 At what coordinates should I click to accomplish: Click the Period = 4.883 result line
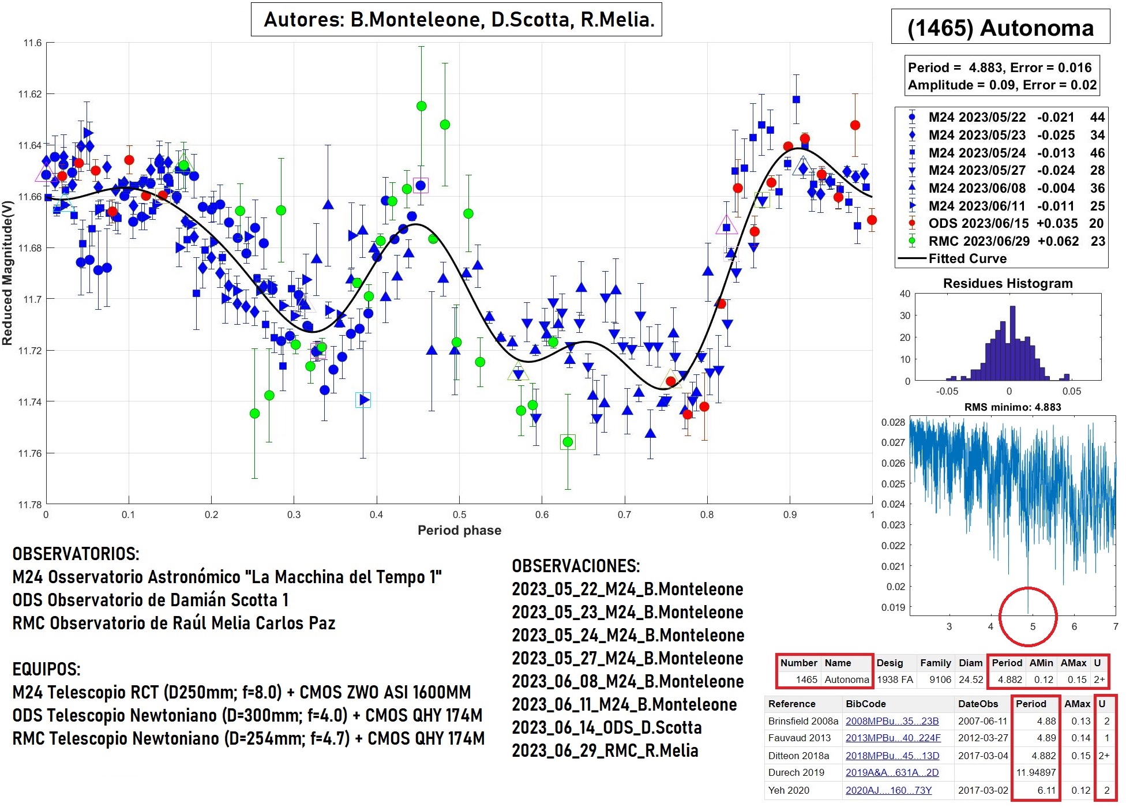pos(999,67)
